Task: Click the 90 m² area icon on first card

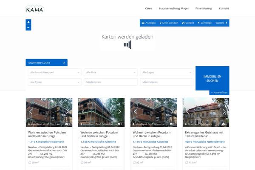Action: (x=30, y=162)
